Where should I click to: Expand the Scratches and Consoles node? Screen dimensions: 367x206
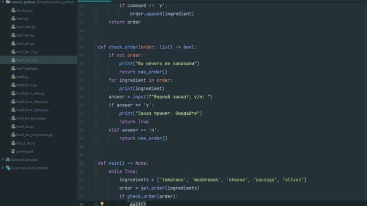click(2, 168)
